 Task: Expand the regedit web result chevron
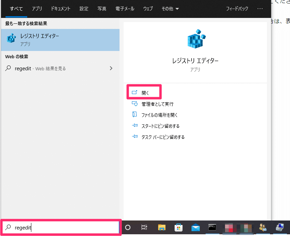[x=111, y=68]
